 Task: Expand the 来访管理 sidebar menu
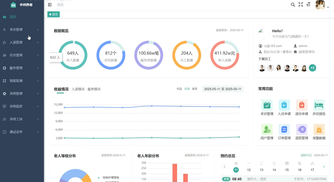click(21, 30)
